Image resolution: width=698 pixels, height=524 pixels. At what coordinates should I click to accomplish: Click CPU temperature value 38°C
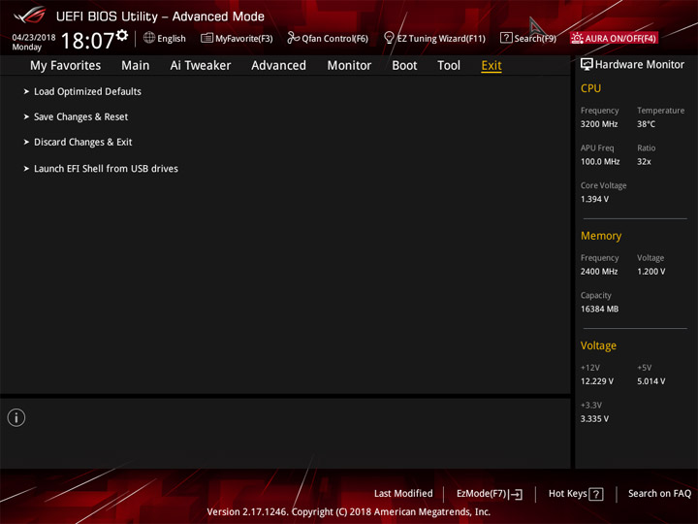coord(646,124)
